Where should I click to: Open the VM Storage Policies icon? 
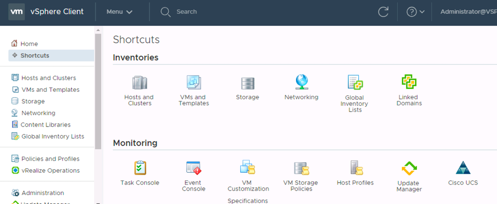click(301, 168)
